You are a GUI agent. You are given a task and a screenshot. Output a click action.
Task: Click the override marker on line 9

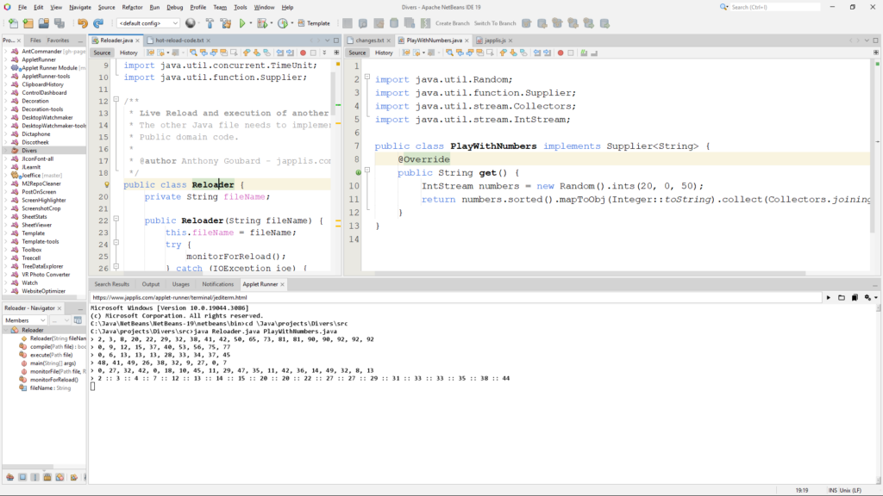point(358,172)
